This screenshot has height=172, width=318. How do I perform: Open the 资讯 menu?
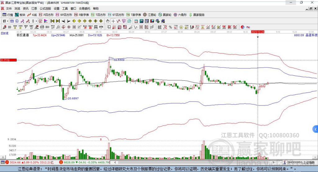coord(25,8)
